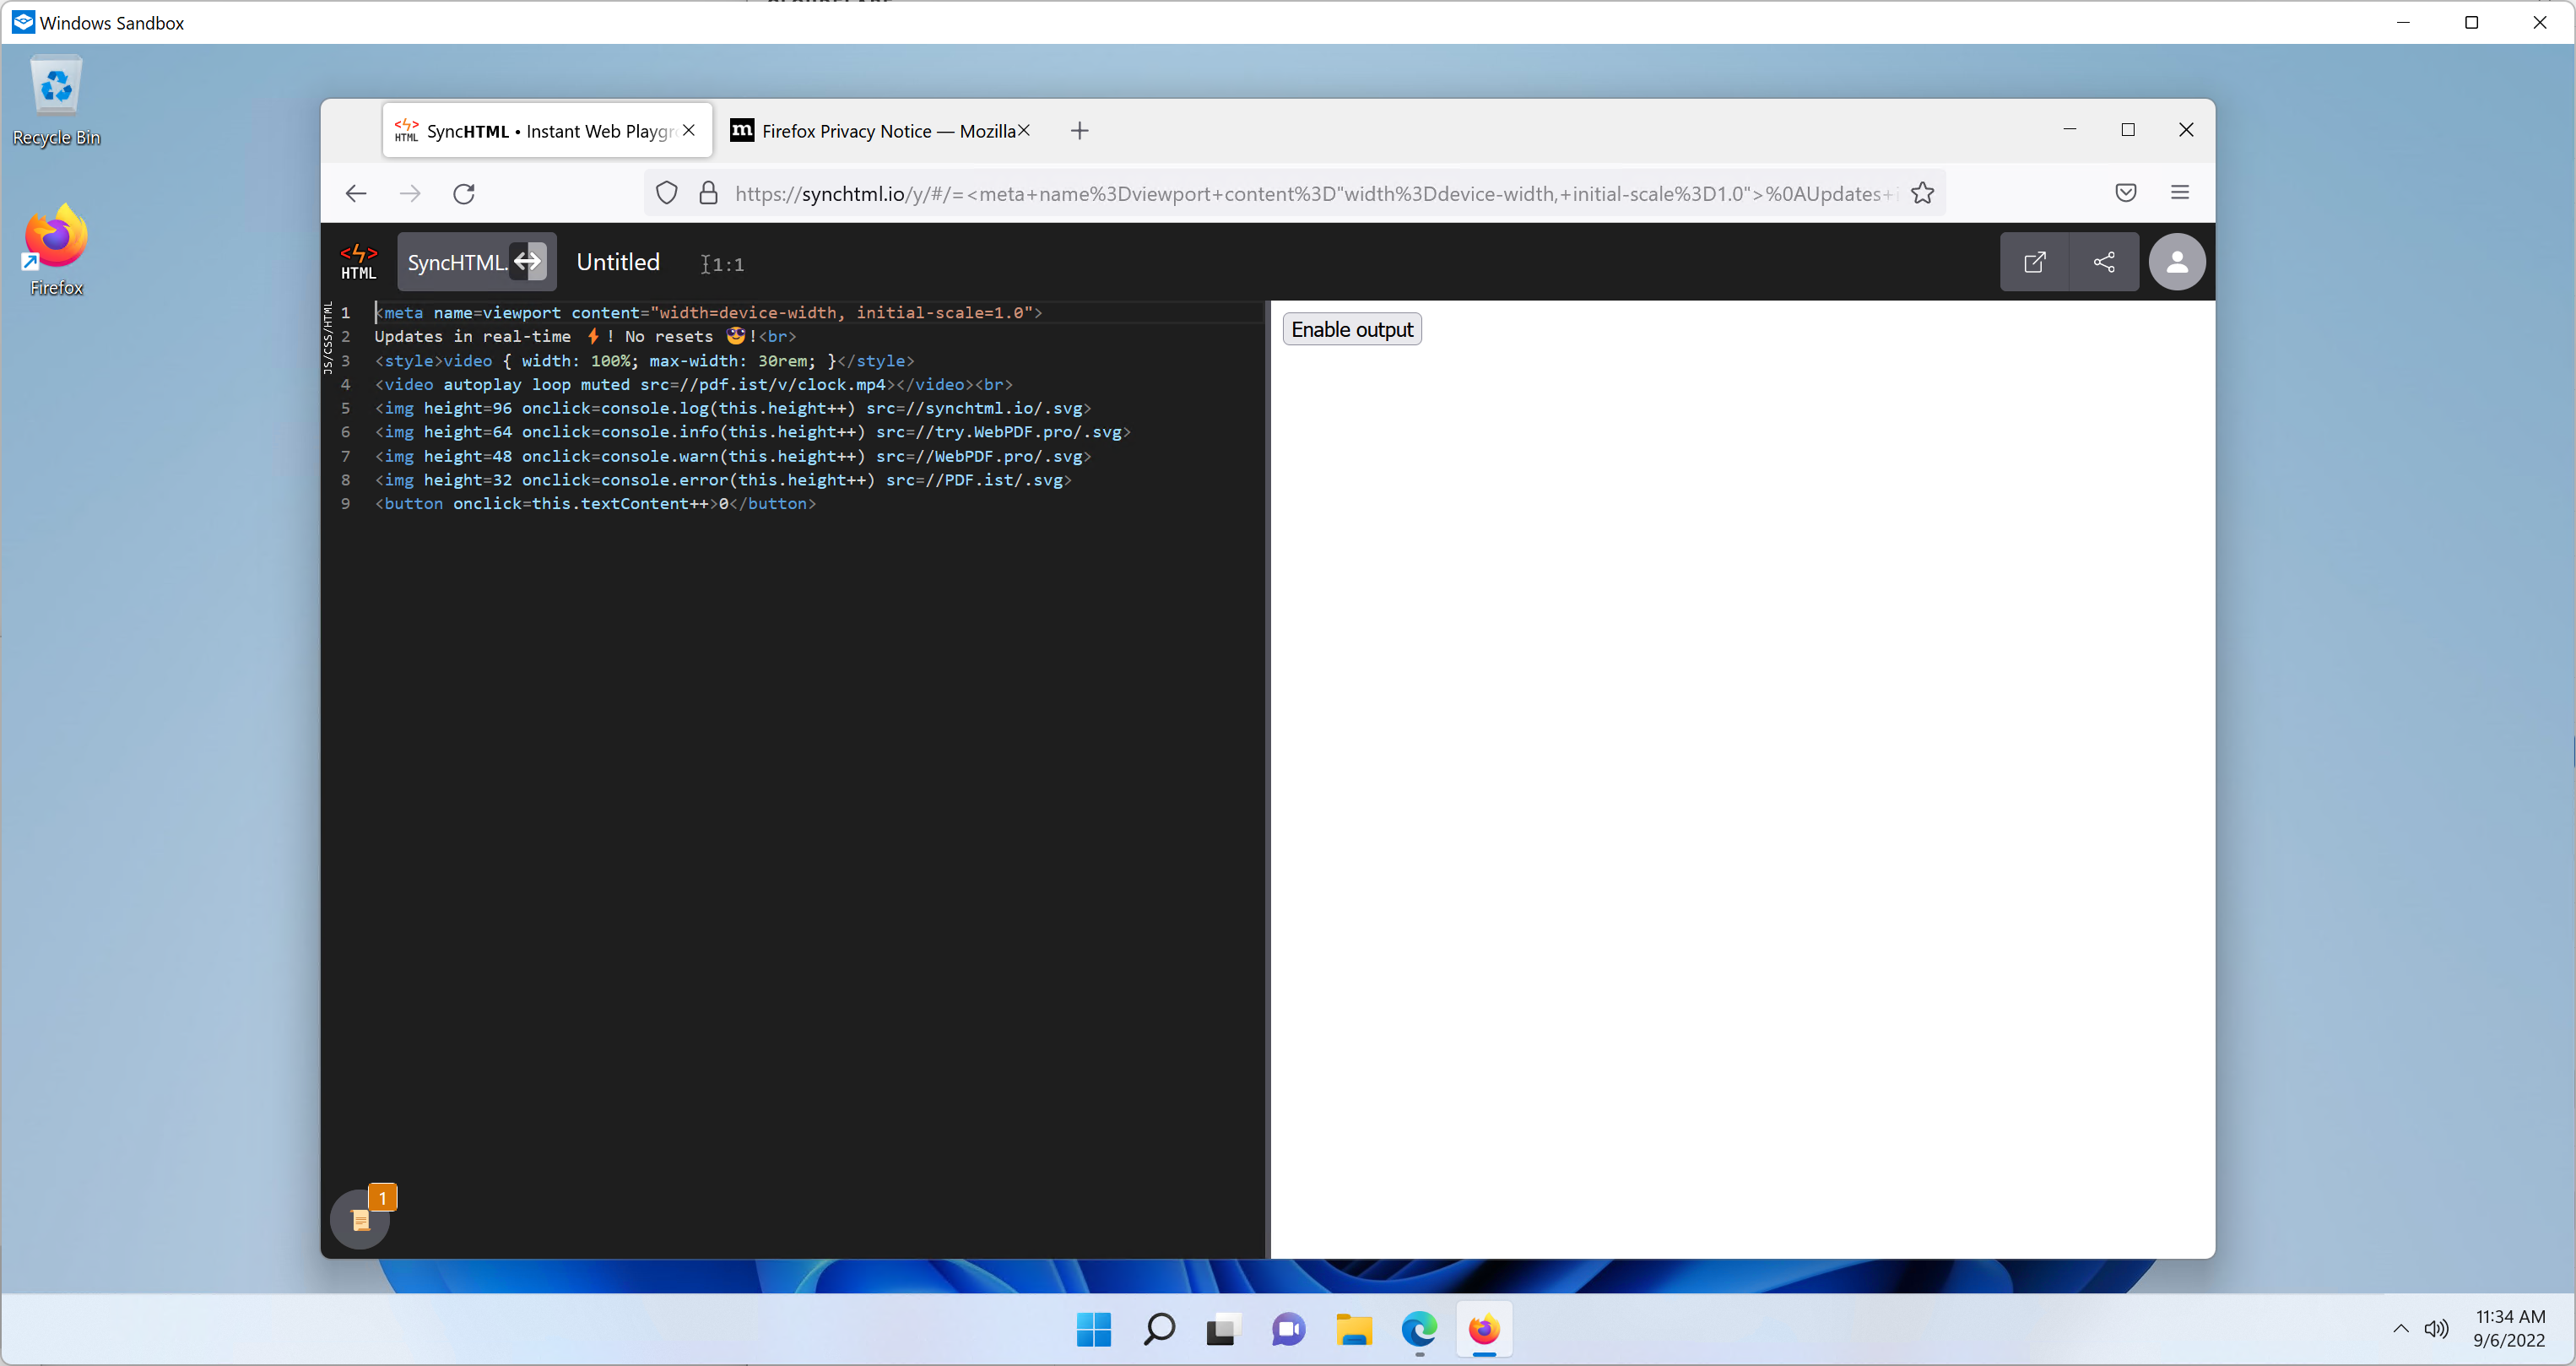
Task: Click the 1:1 cursor position indicator
Action: (723, 264)
